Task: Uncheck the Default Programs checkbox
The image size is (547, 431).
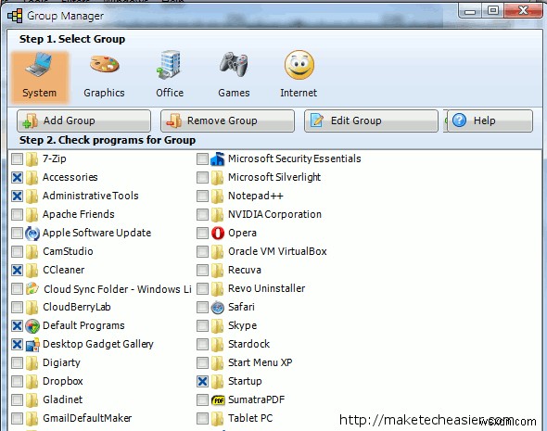Action: (17, 326)
